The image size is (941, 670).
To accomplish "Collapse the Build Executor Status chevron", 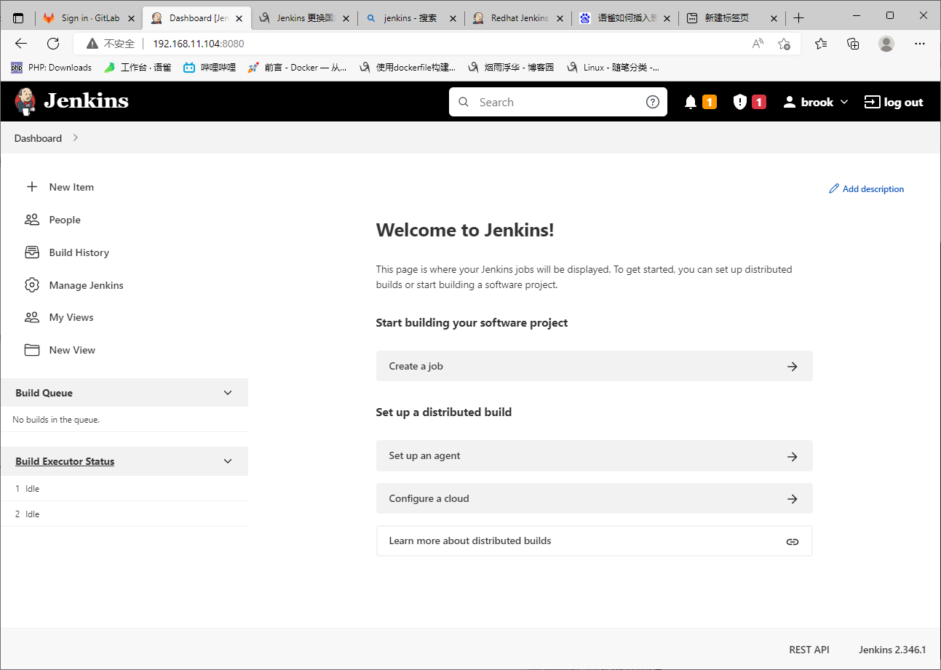I will click(x=228, y=461).
